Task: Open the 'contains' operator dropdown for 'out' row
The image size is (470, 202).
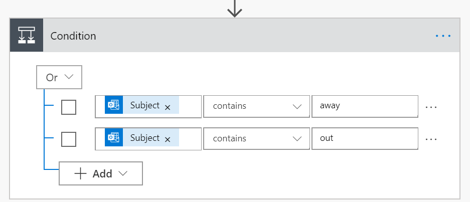Action: pos(257,138)
